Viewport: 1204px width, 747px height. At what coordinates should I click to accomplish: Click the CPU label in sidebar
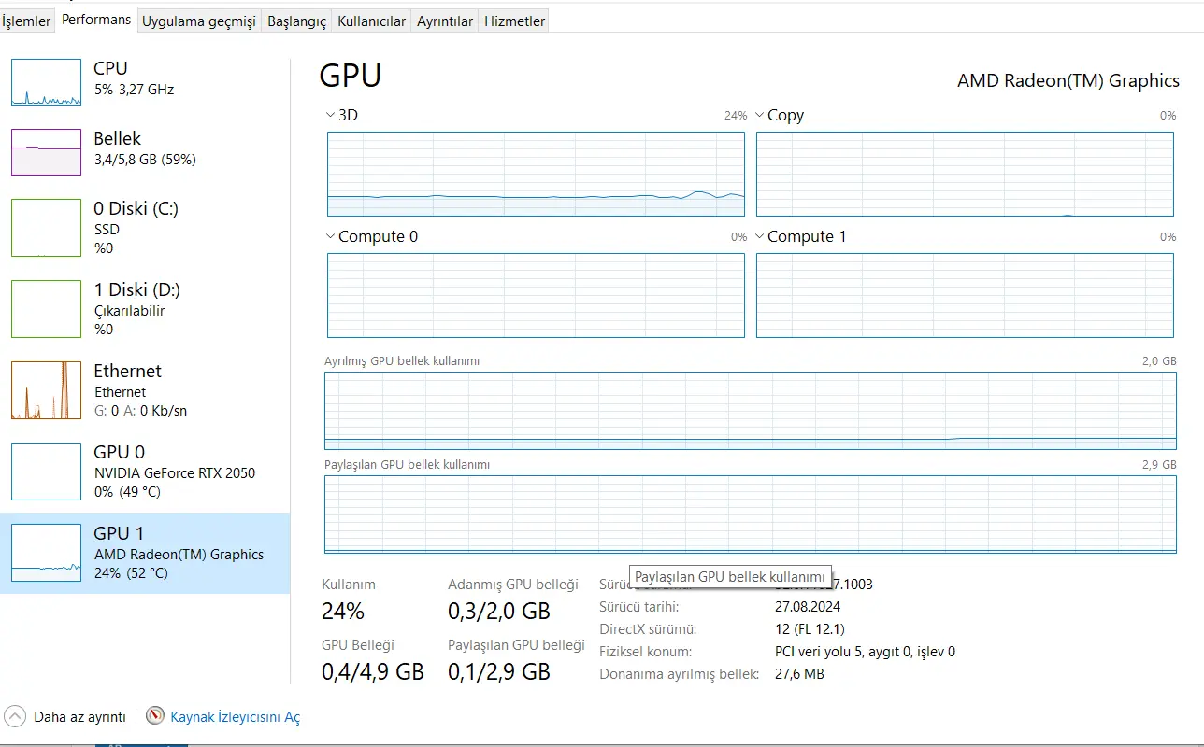coord(110,68)
